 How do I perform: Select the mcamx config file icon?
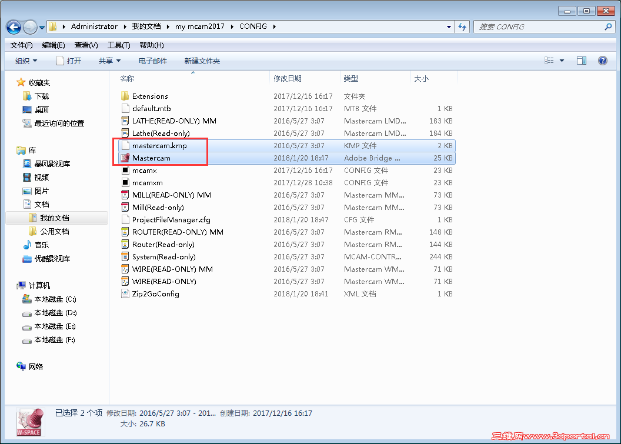click(125, 171)
